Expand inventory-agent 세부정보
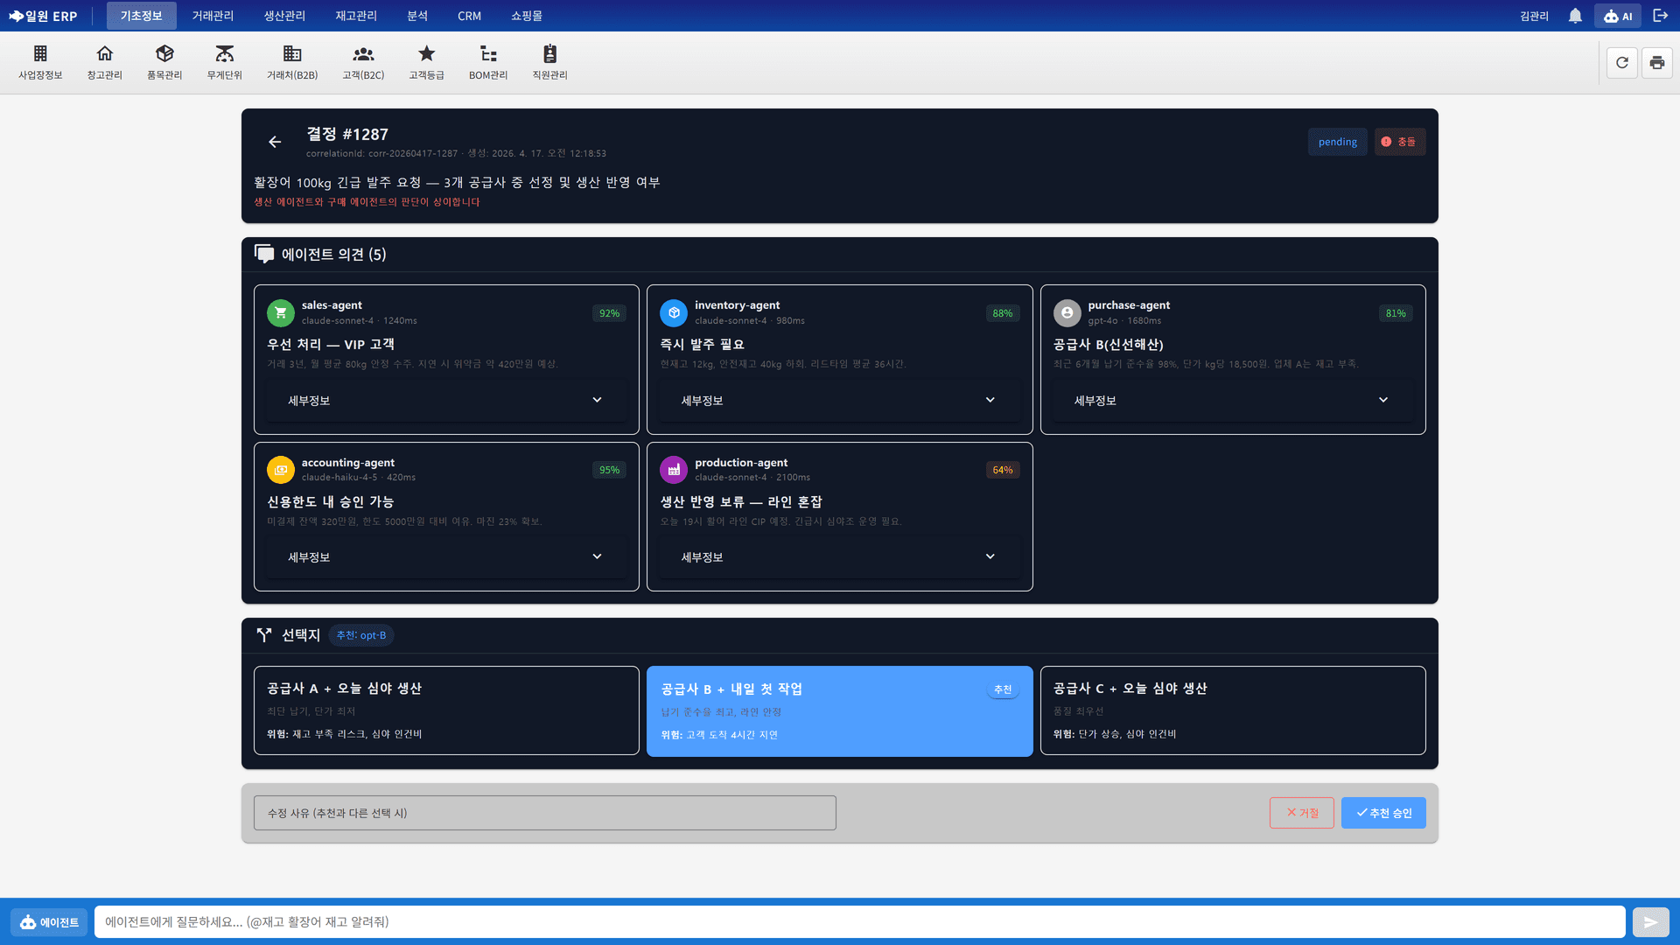Viewport: 1680px width, 945px height. (x=839, y=400)
